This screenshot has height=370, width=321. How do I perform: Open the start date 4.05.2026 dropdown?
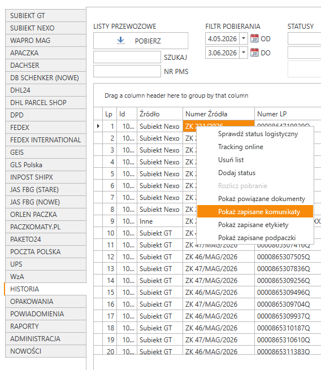pyautogui.click(x=244, y=38)
